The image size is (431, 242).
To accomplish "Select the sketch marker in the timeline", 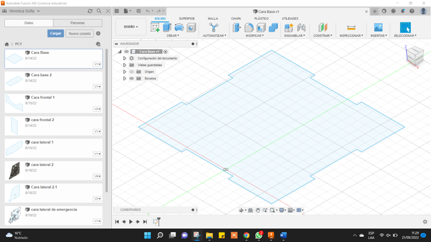I will 156,222.
